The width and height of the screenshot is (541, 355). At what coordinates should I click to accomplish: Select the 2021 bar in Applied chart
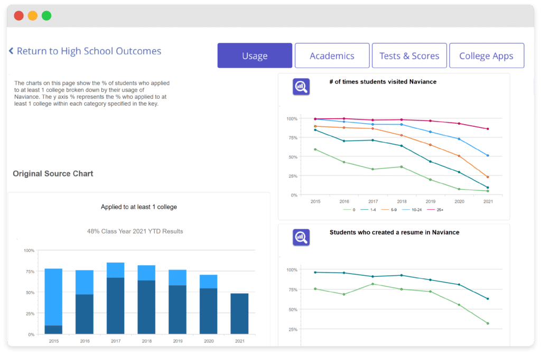[239, 314]
